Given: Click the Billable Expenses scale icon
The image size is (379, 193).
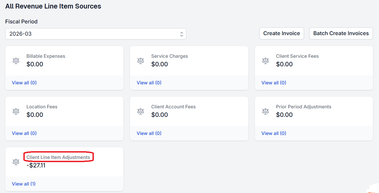Looking at the screenshot, I should coord(16,61).
